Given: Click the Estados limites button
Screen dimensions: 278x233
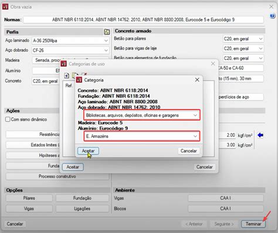Looking at the screenshot, I should [33, 145].
